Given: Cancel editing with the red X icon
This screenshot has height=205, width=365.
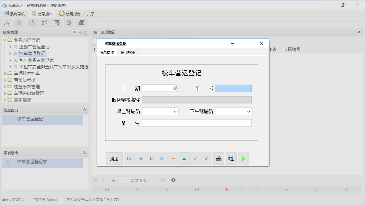Looking at the screenshot, I should click(x=206, y=158).
